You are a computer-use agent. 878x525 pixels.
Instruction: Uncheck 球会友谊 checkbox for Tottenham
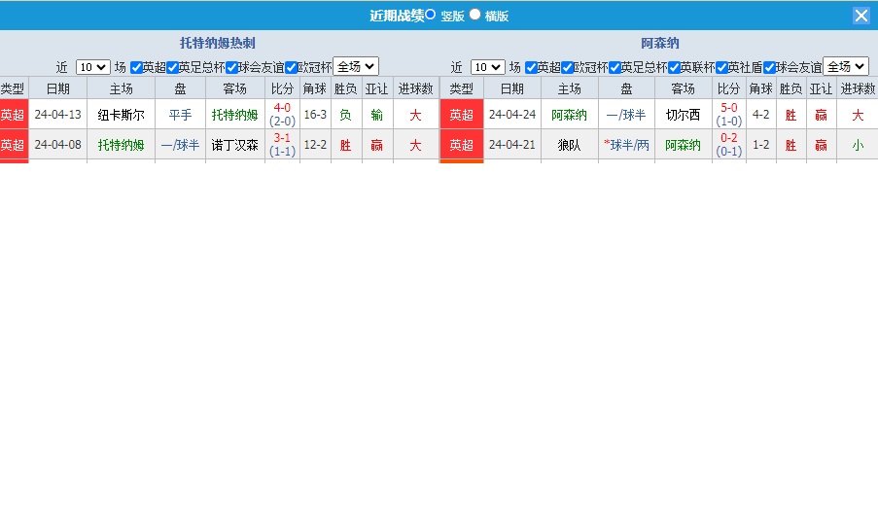231,68
